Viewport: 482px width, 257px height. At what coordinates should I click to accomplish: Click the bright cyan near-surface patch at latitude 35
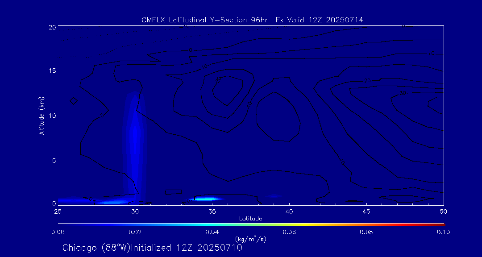(207, 199)
